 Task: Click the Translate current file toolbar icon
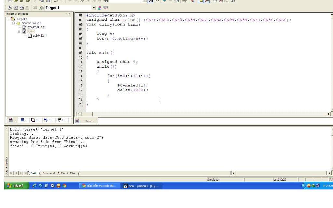click(9, 8)
